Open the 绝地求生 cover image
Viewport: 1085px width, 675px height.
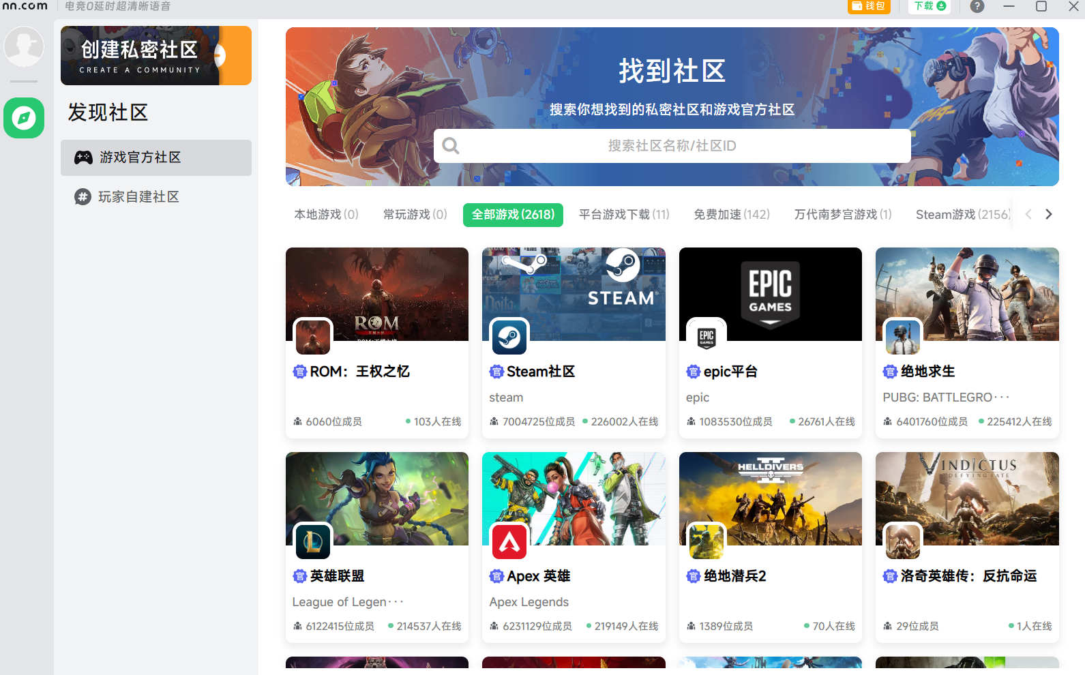point(967,294)
